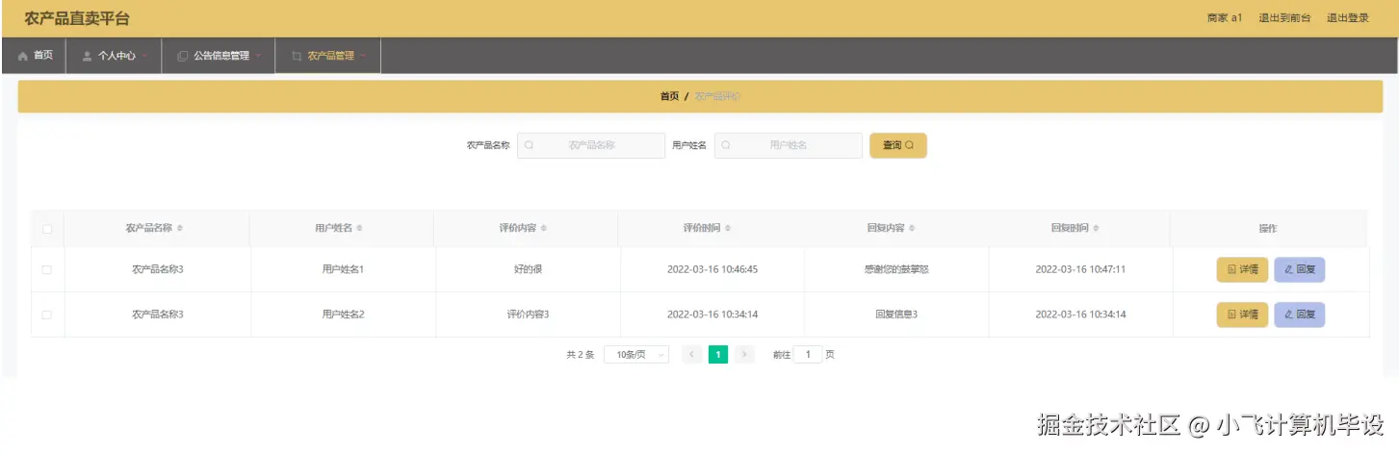Sort table by 回复内容 column arrows

tap(912, 229)
